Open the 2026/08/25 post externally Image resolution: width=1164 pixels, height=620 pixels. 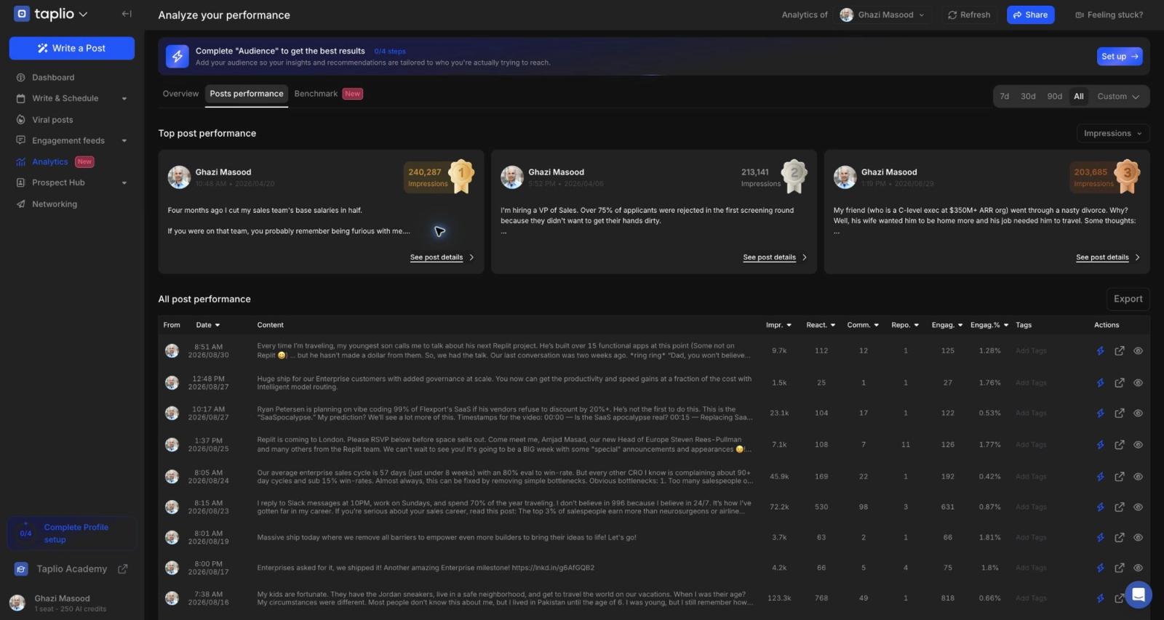(x=1119, y=445)
